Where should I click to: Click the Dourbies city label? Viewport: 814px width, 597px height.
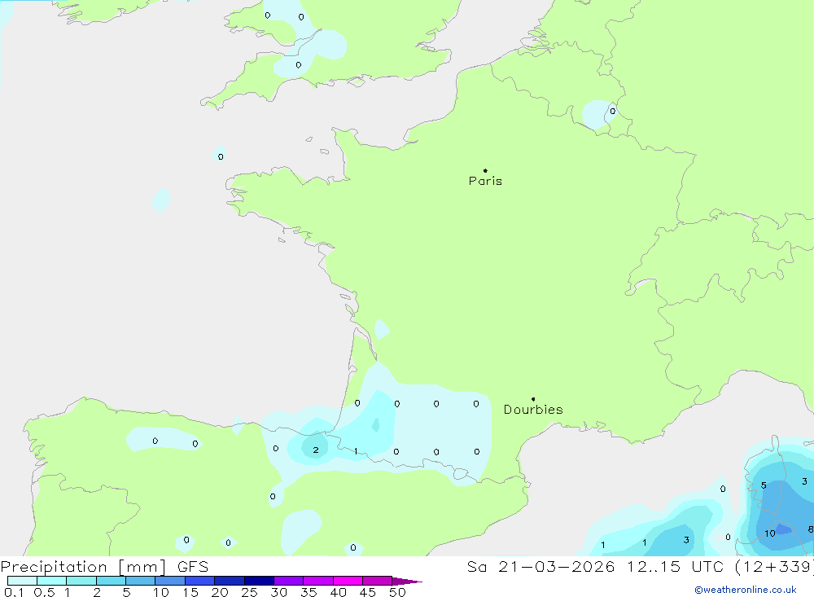point(533,410)
